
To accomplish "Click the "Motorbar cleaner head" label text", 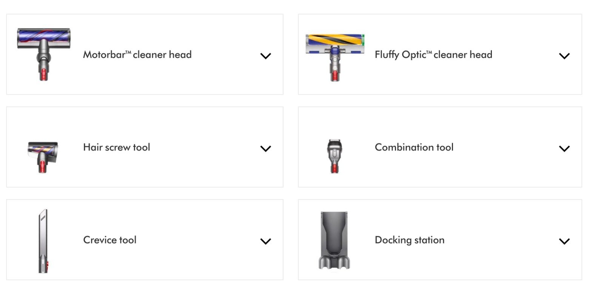I will coord(137,55).
